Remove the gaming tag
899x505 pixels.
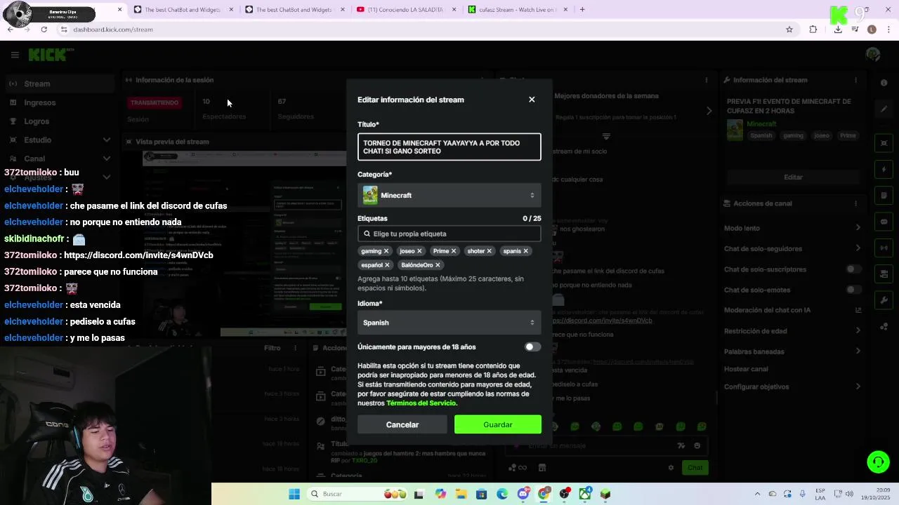pos(386,251)
